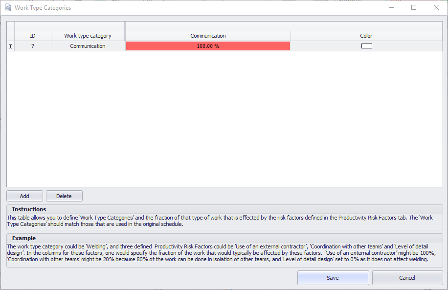Image resolution: width=448 pixels, height=290 pixels.
Task: Click the Work type category column header
Action: click(88, 36)
